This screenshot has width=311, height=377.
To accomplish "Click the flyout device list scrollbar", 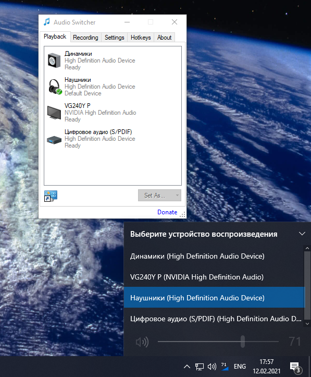I will (307, 285).
